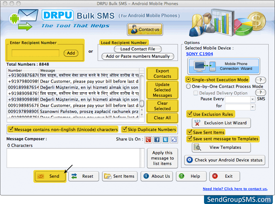This screenshot has width=275, height=204.
Task: Select One-by-One Contact Process Mode
Action: point(188,86)
